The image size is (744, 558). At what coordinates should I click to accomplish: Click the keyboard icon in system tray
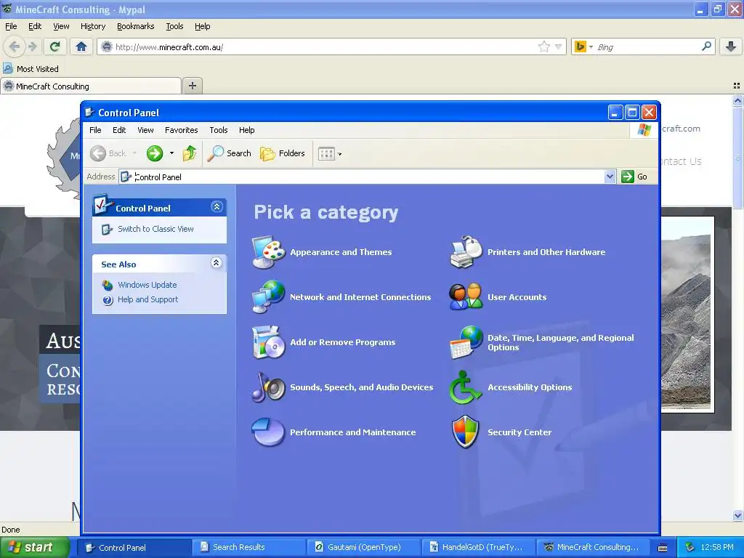coord(663,548)
